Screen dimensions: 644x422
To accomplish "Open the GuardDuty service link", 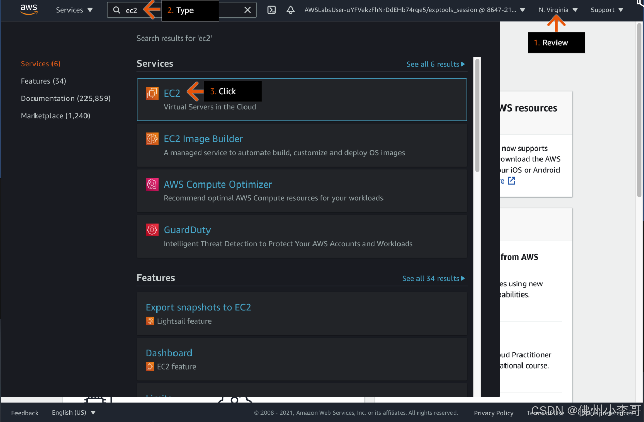I will coord(187,230).
